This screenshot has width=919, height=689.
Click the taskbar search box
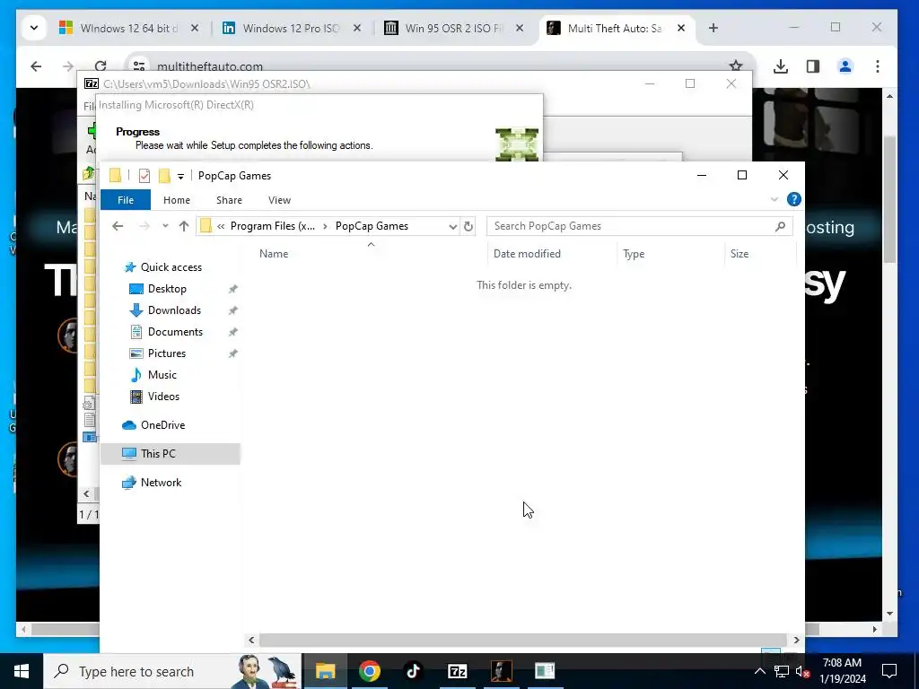[173, 671]
